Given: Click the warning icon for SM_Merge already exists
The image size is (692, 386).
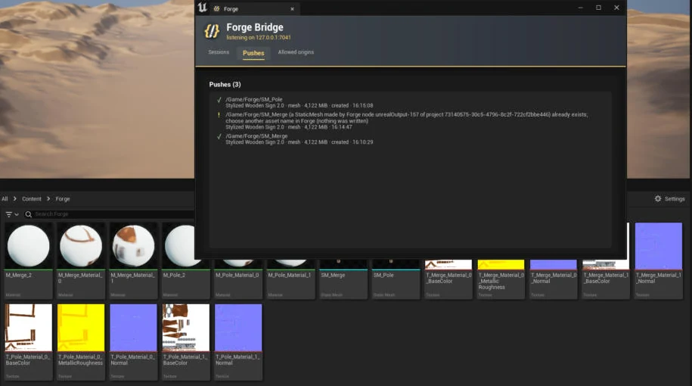Looking at the screenshot, I should [x=219, y=115].
